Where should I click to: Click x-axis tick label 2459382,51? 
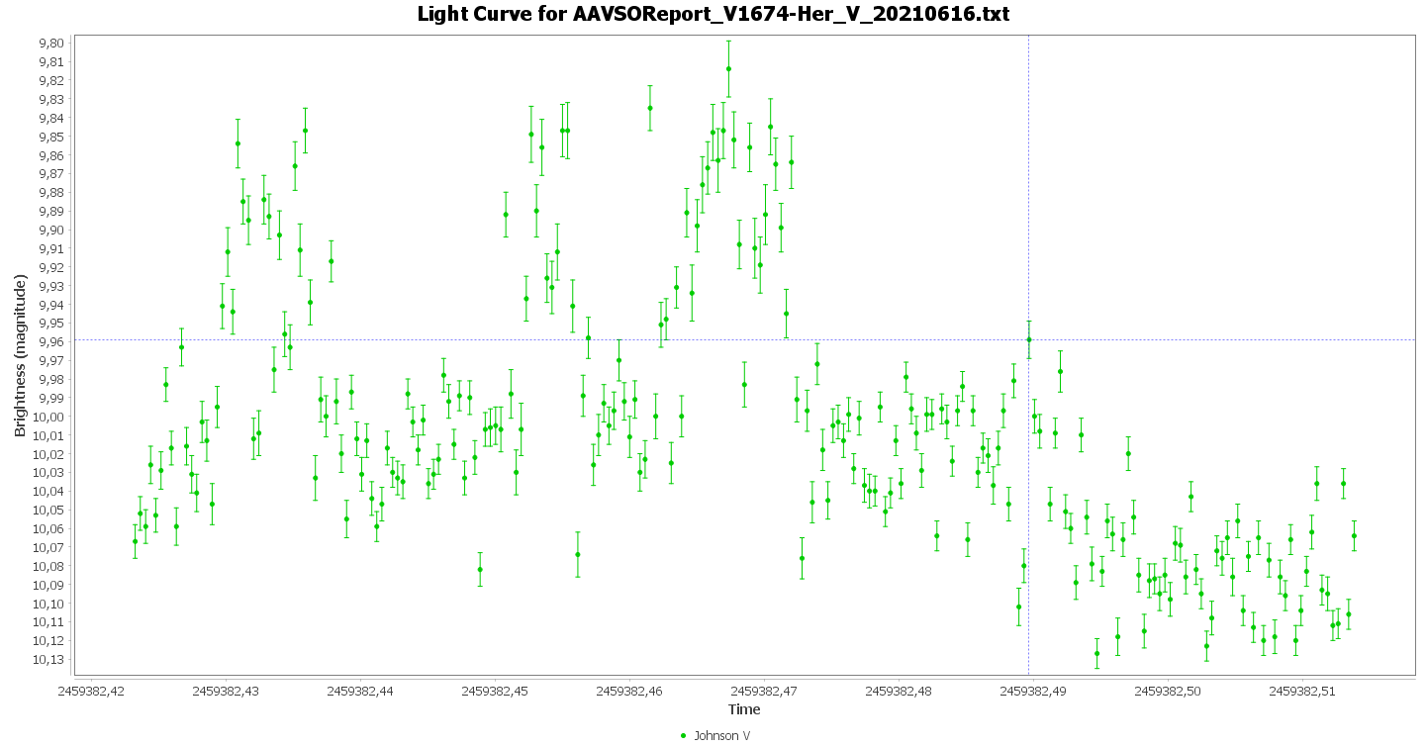[x=1301, y=691]
